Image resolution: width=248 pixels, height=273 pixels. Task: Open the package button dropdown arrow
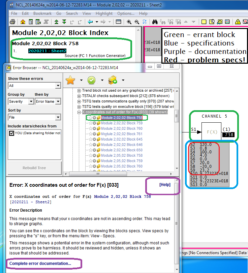point(123,80)
